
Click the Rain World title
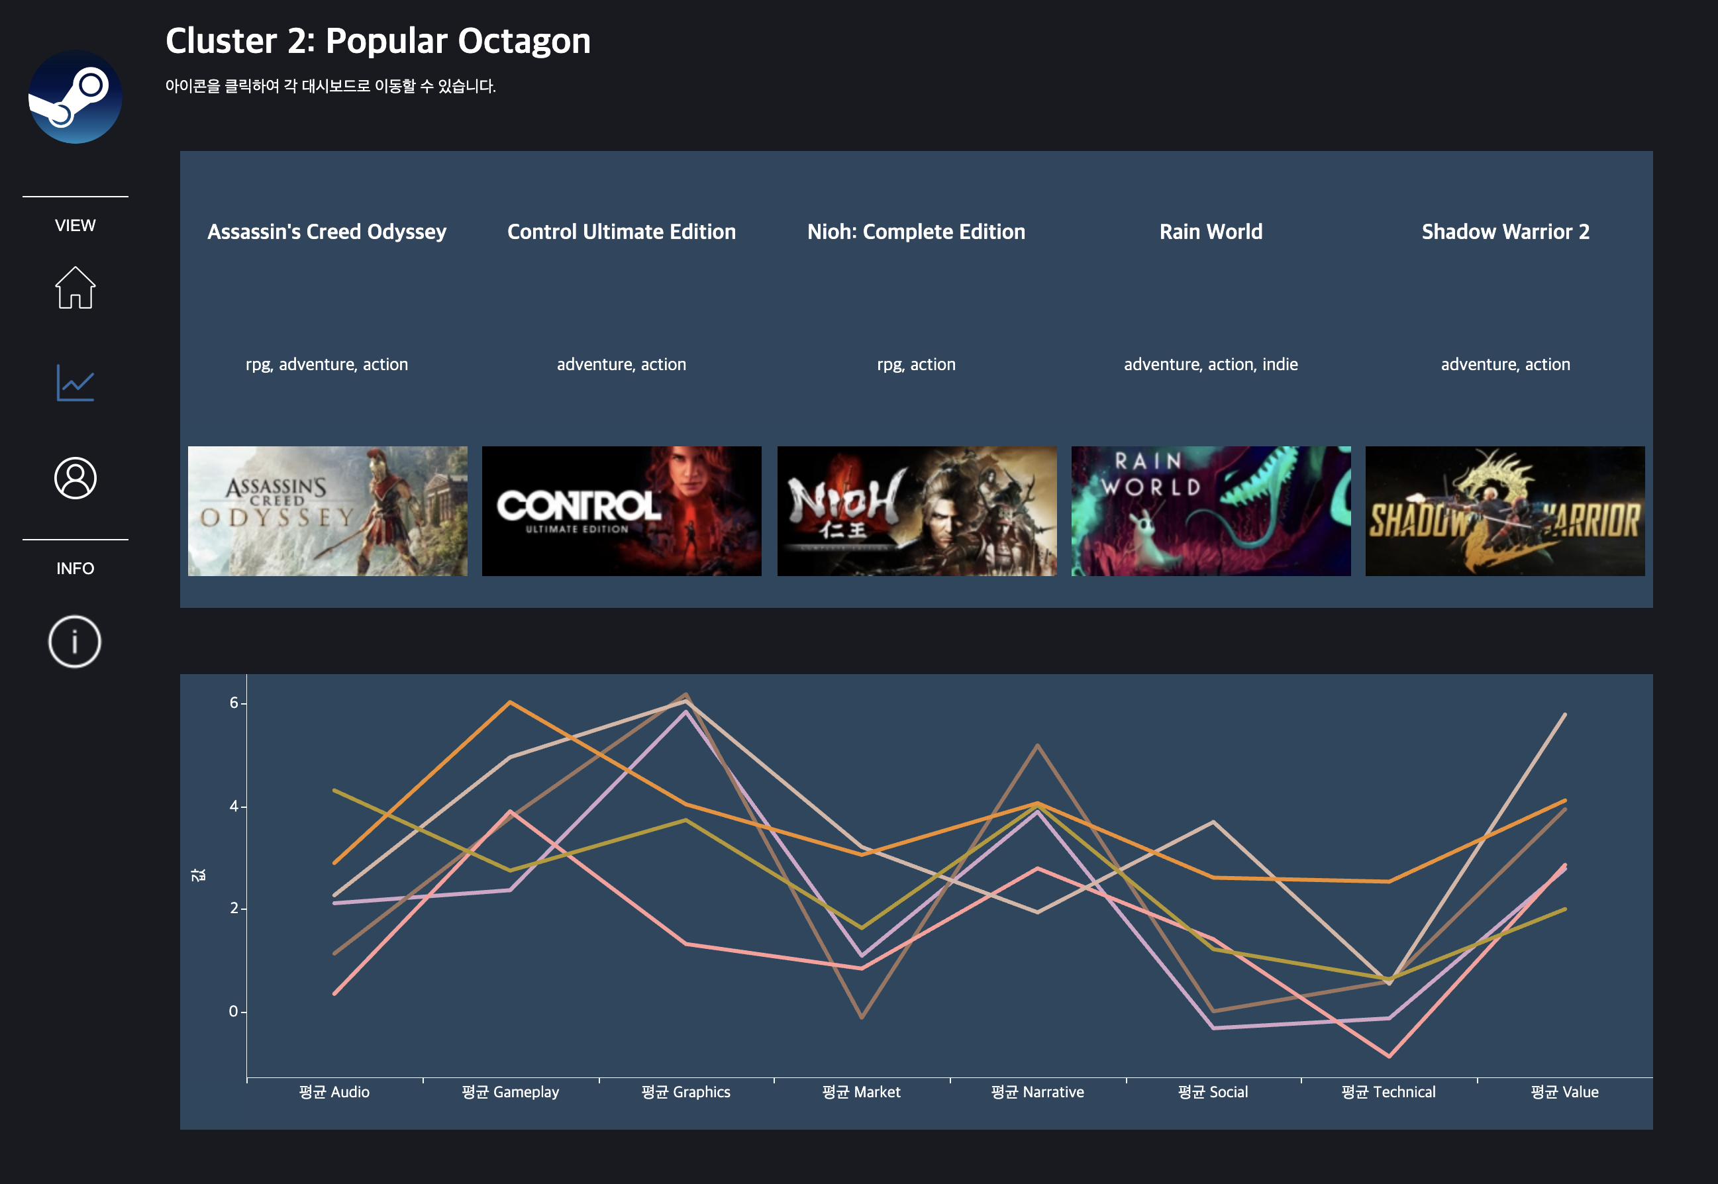point(1211,232)
